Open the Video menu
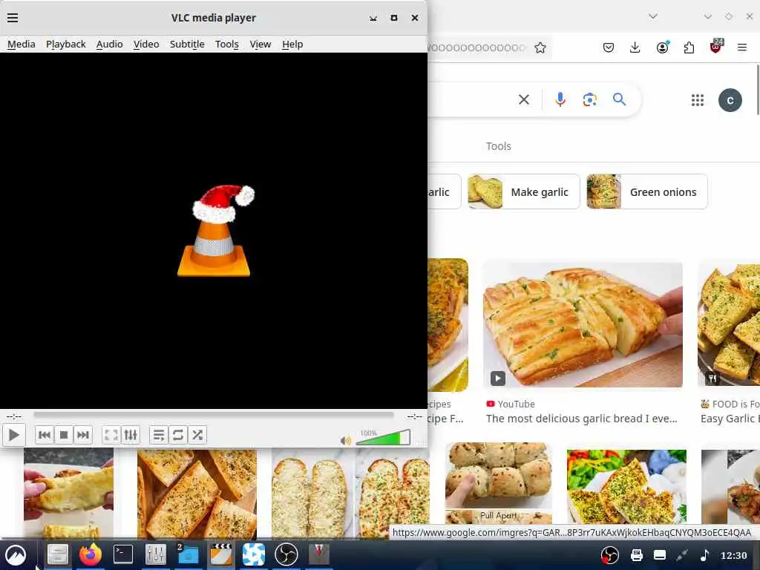Screen dimensions: 760x570 tap(146, 44)
